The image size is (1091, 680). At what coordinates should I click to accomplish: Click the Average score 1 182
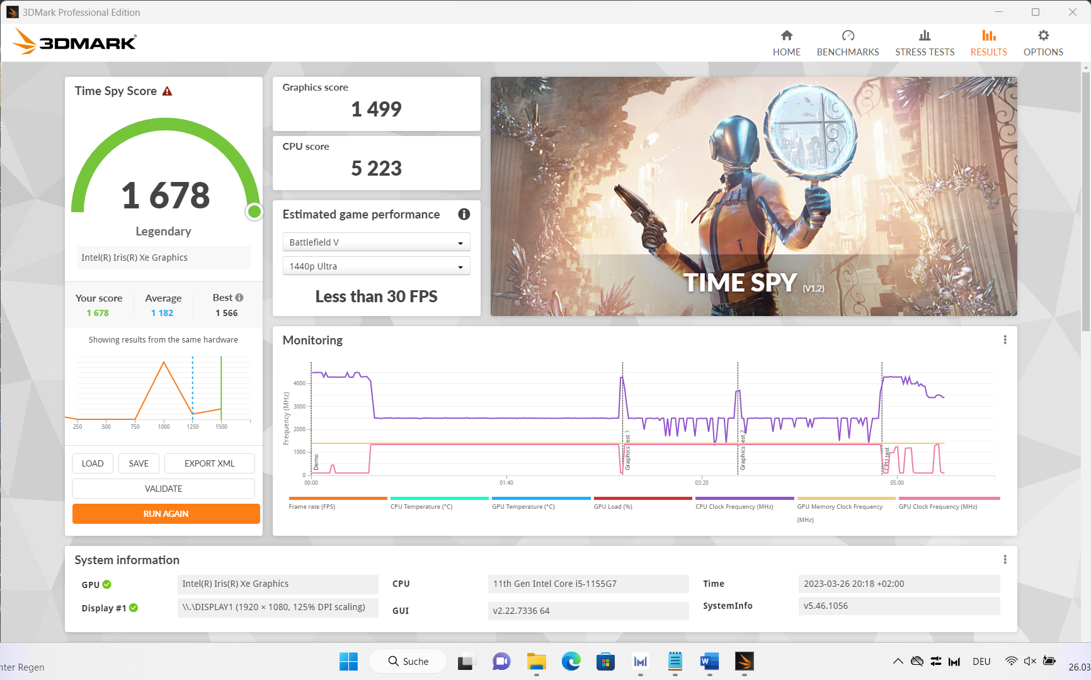(162, 313)
